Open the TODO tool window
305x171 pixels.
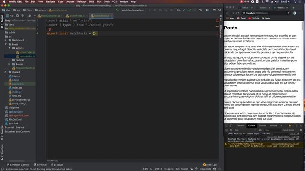click(x=57, y=165)
